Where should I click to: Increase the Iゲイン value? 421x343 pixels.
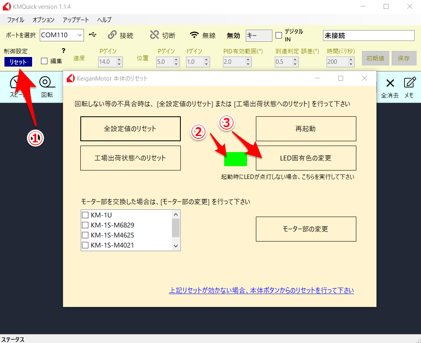(206, 59)
